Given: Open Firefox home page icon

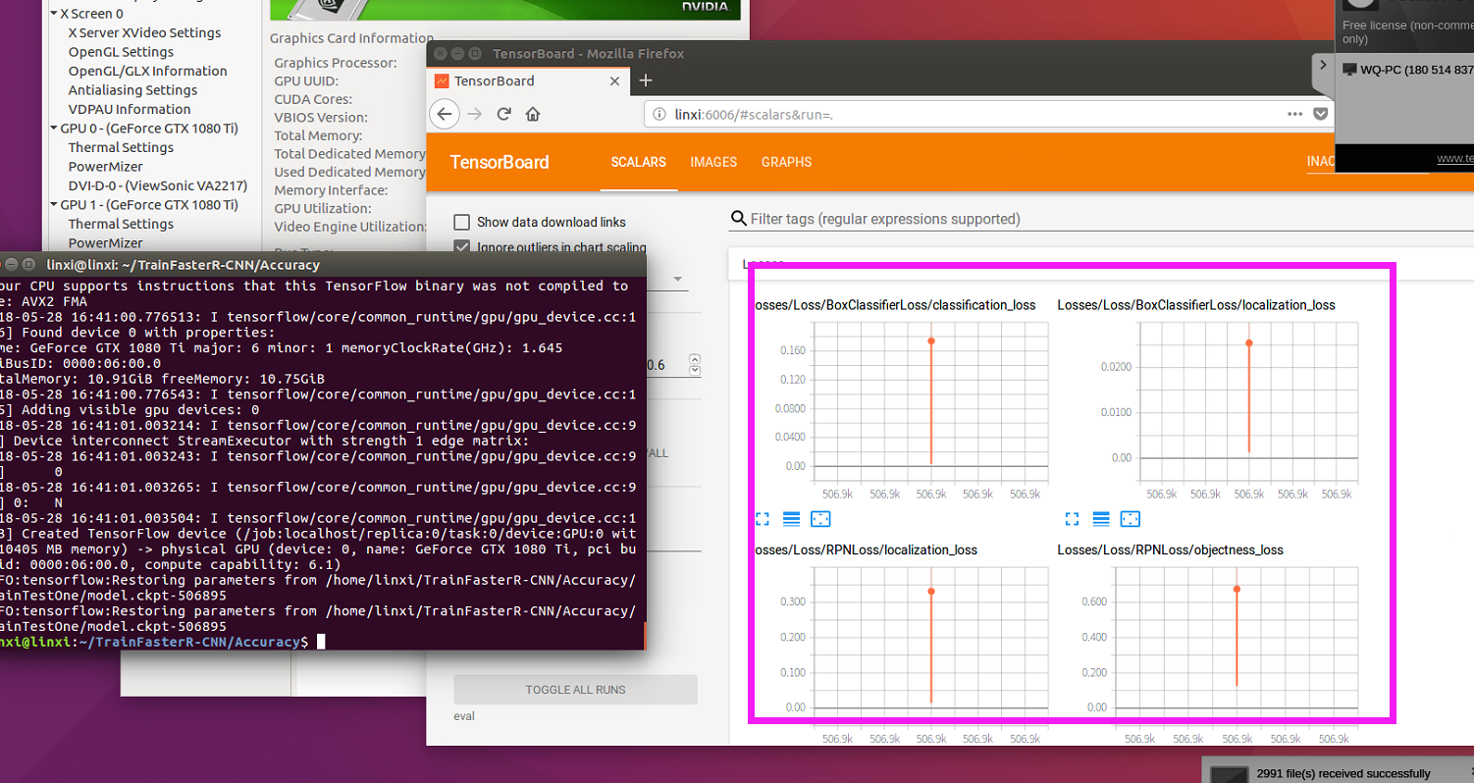Looking at the screenshot, I should pos(532,114).
